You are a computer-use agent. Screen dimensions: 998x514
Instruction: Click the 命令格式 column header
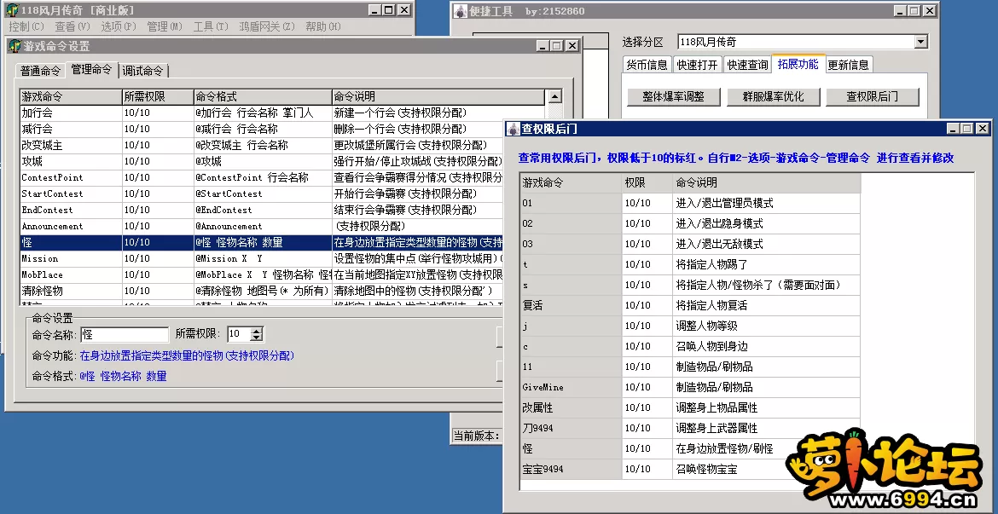coord(262,96)
